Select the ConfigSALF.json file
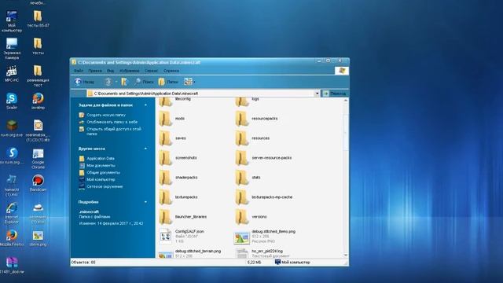The width and height of the screenshot is (503, 283). coord(182,236)
